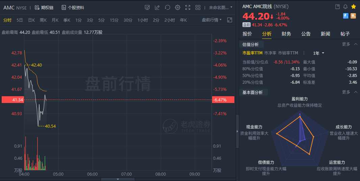Switch to the 季K chart
The width and height of the screenshot is (360, 181).
coord(67,20)
